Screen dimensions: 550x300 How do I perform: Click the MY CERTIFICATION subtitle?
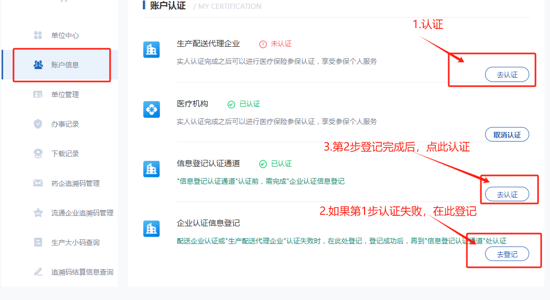(230, 6)
